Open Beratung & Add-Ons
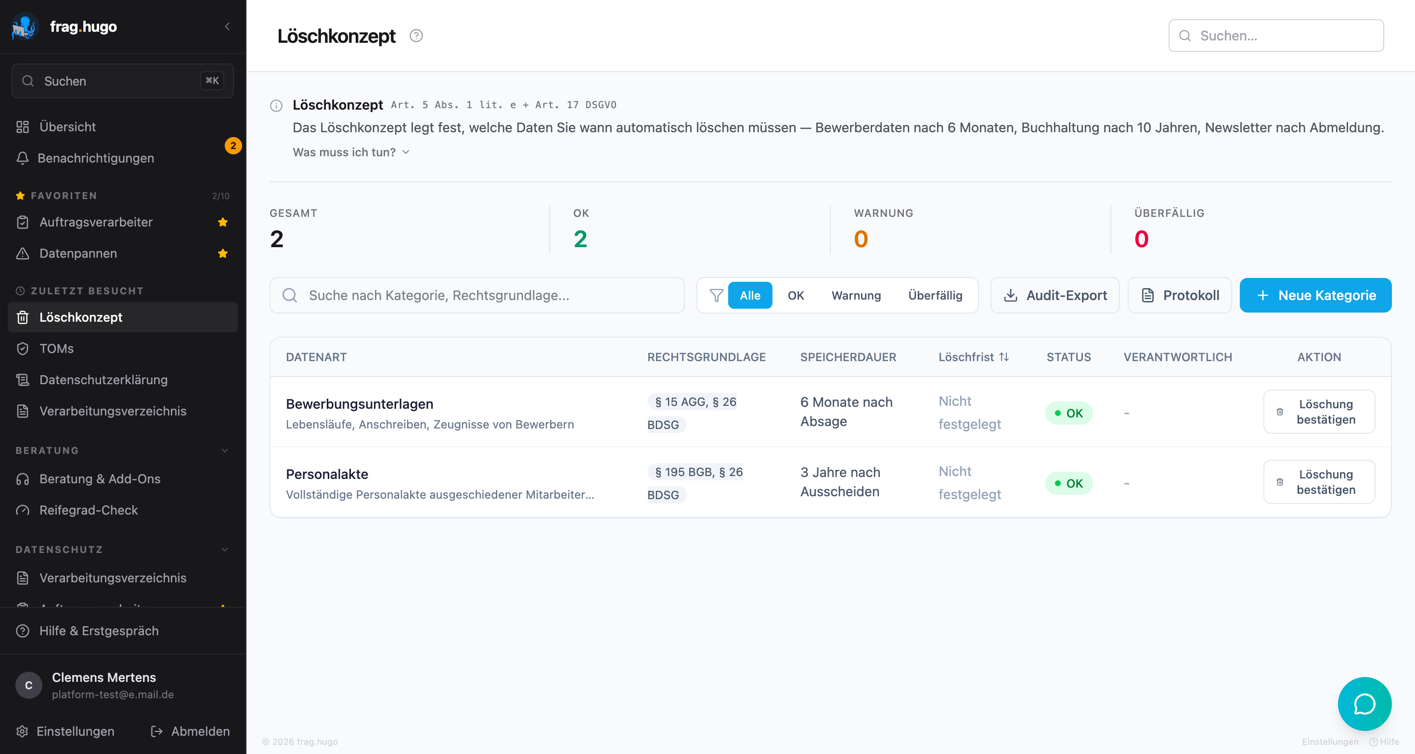 (123, 478)
